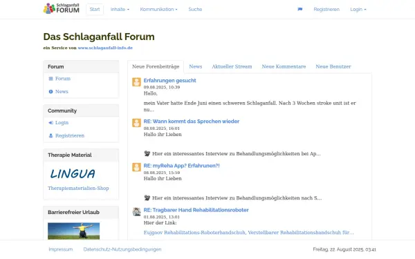
Task: Click the Freitag, 22. August 2025 date text
Action: pyautogui.click(x=344, y=249)
